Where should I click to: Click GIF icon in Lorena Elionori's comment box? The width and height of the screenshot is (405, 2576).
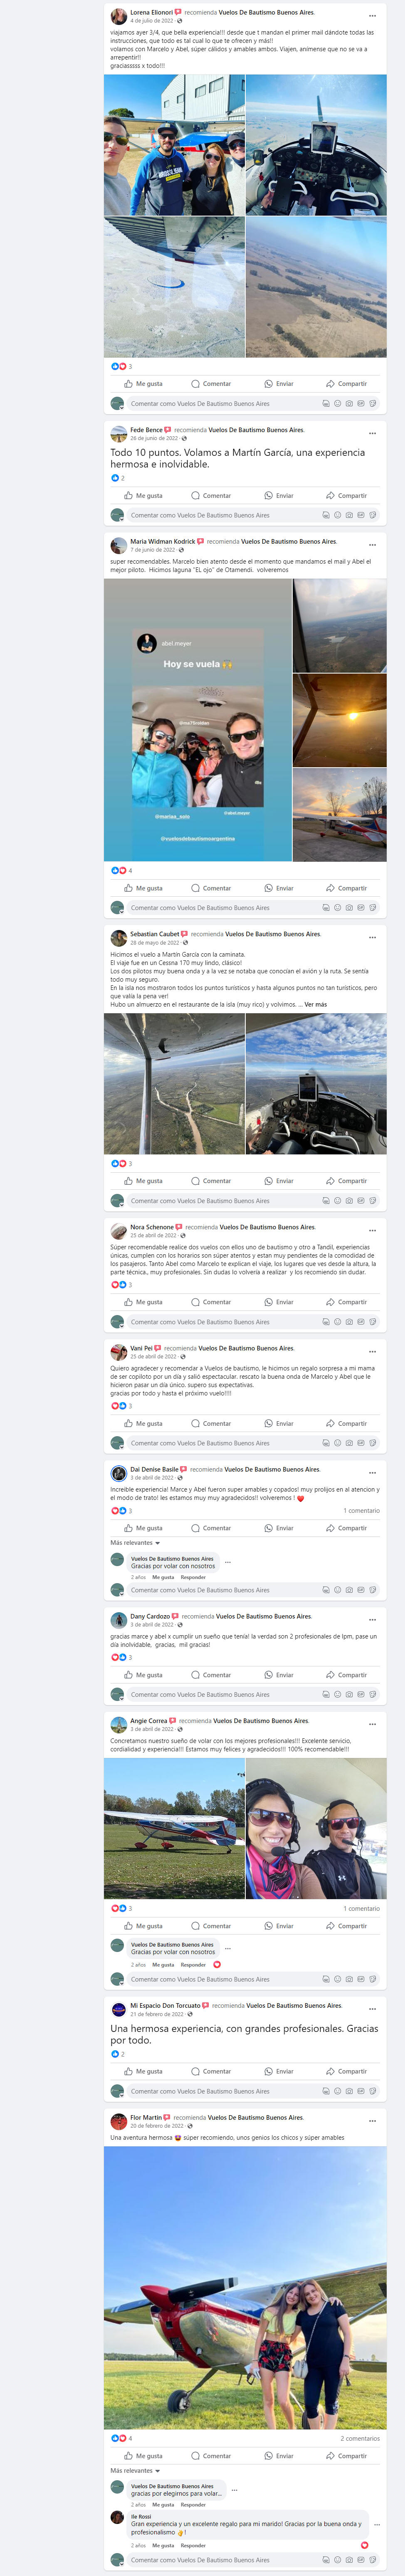[361, 404]
